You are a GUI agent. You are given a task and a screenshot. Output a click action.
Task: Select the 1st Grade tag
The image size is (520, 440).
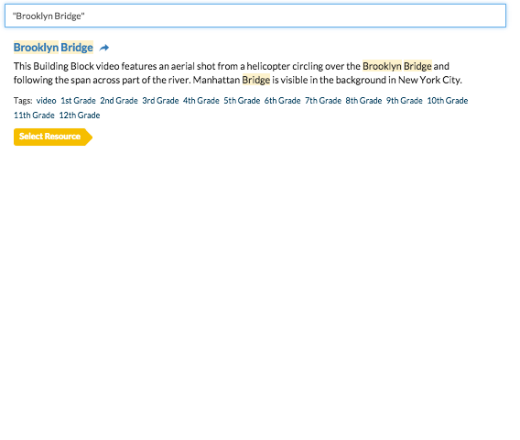(78, 101)
